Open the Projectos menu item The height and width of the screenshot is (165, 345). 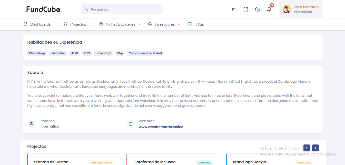click(x=75, y=24)
